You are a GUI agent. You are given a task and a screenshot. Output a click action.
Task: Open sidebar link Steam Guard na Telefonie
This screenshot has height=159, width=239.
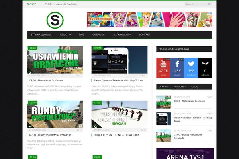(193, 119)
